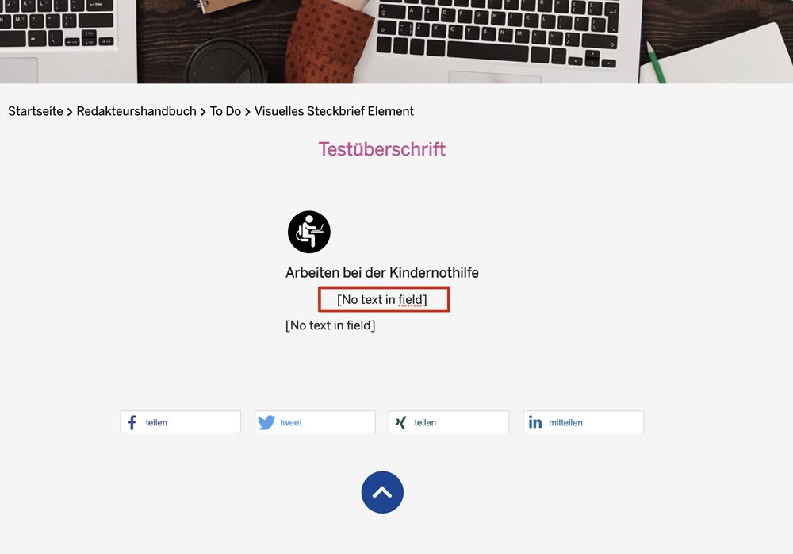Click the Twitter bird icon
793x554 pixels.
click(266, 422)
